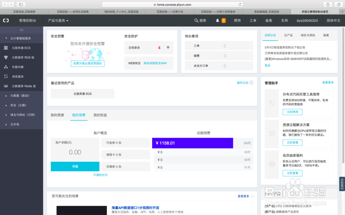This screenshot has height=215, width=345.
Task: Collapse 云计算基础服务 section
Action: (21, 38)
